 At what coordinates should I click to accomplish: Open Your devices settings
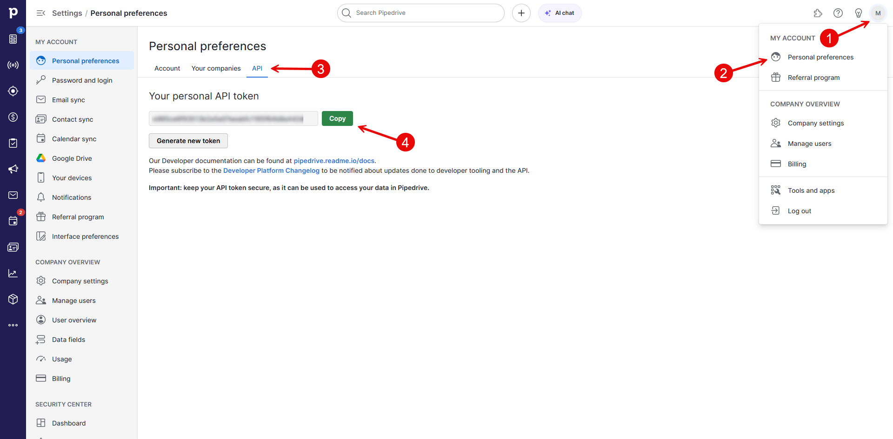82,178
